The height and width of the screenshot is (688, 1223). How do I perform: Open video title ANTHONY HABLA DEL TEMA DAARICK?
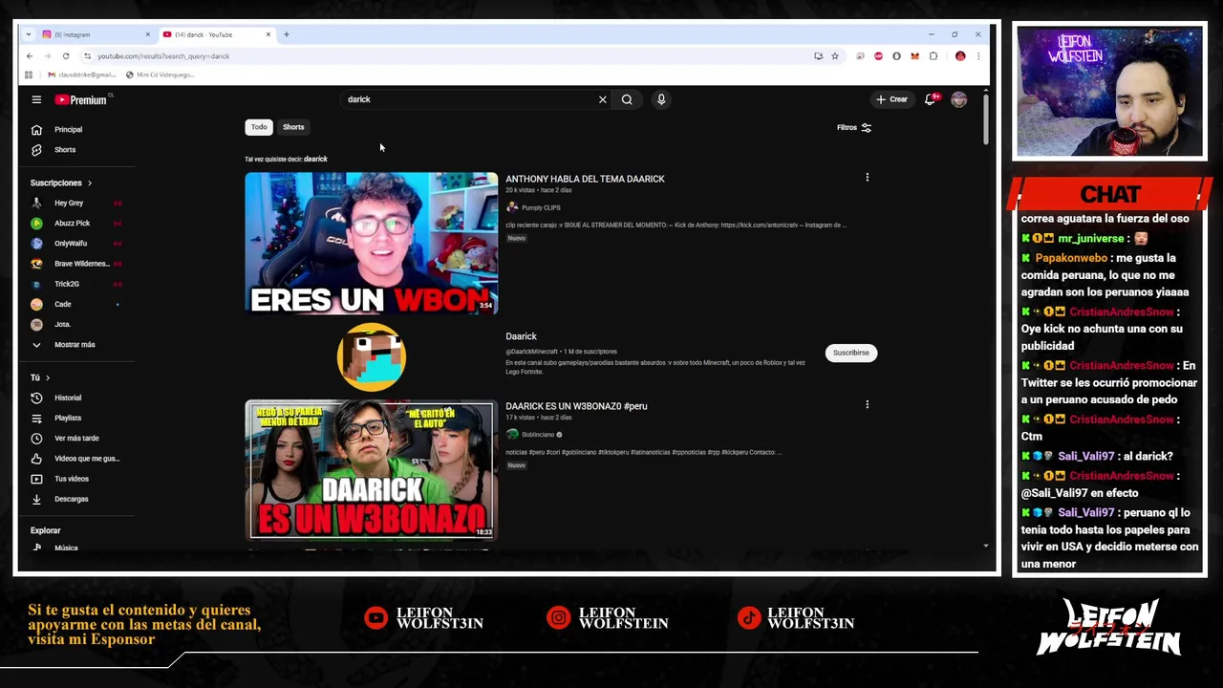tap(585, 179)
